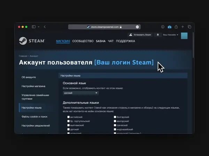The width and height of the screenshot is (209, 156).
Task: Open the русский primary language dropdown
Action: [x=81, y=93]
